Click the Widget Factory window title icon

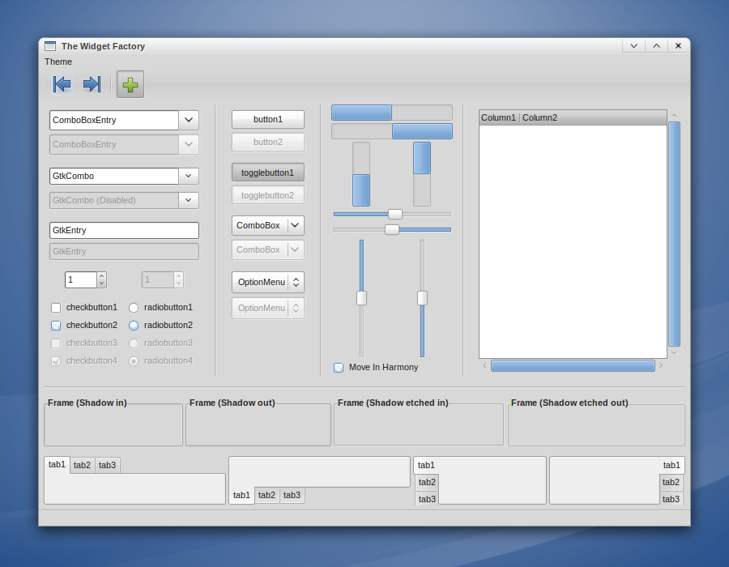pyautogui.click(x=50, y=46)
